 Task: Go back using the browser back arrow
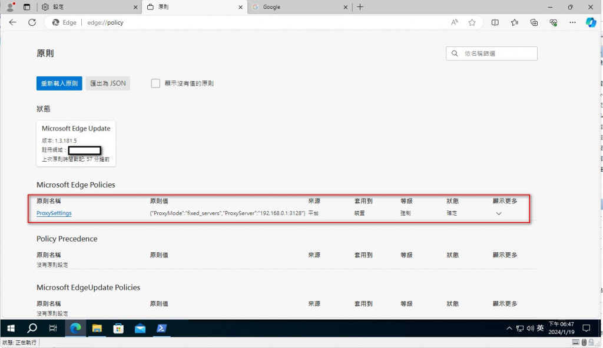13,22
